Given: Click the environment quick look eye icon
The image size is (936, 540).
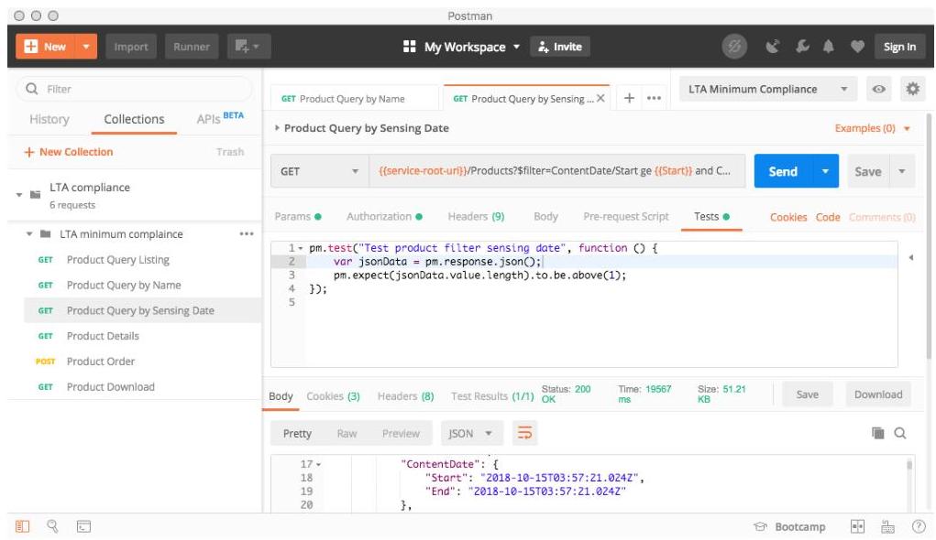Looking at the screenshot, I should 878,90.
